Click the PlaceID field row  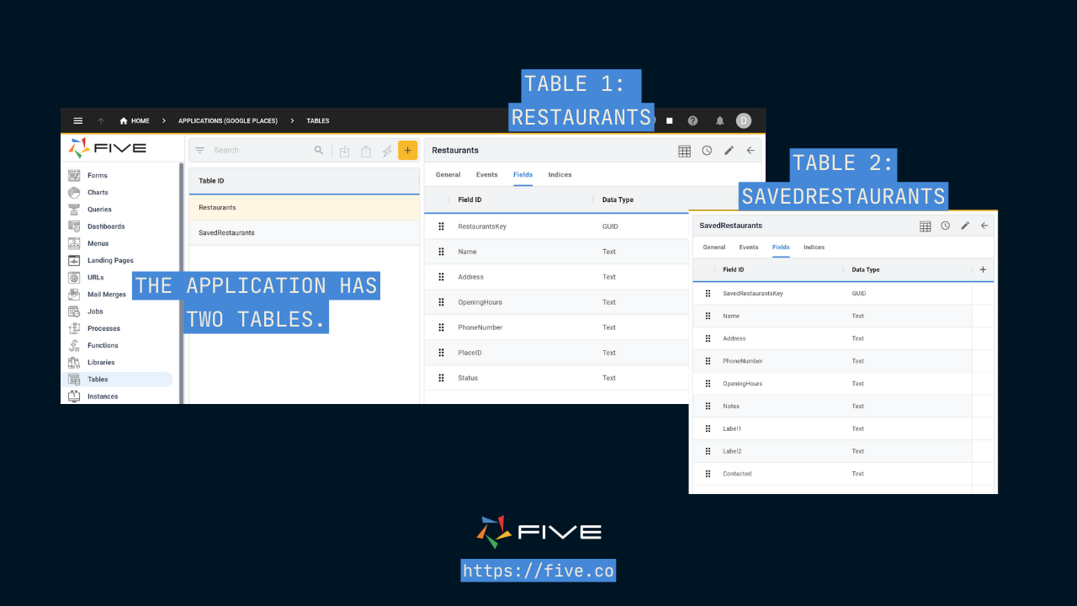point(557,353)
